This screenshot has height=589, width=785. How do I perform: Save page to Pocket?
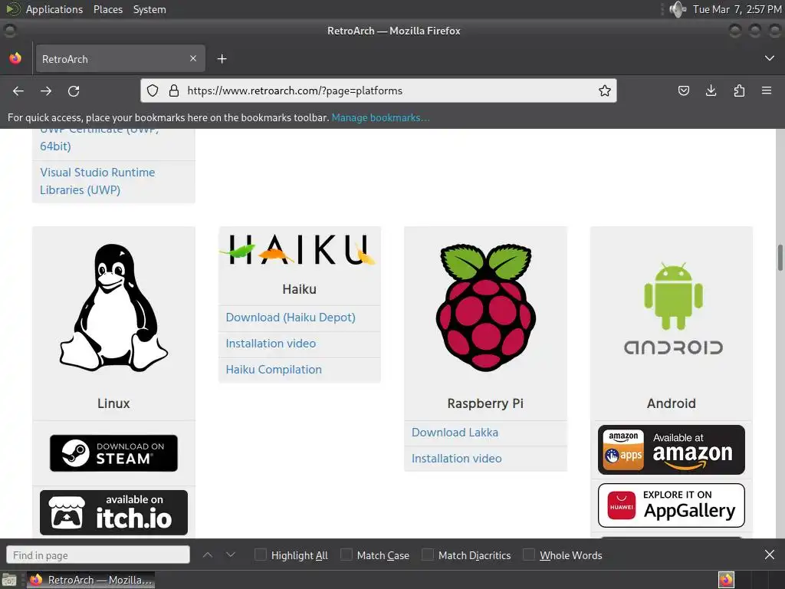(683, 90)
